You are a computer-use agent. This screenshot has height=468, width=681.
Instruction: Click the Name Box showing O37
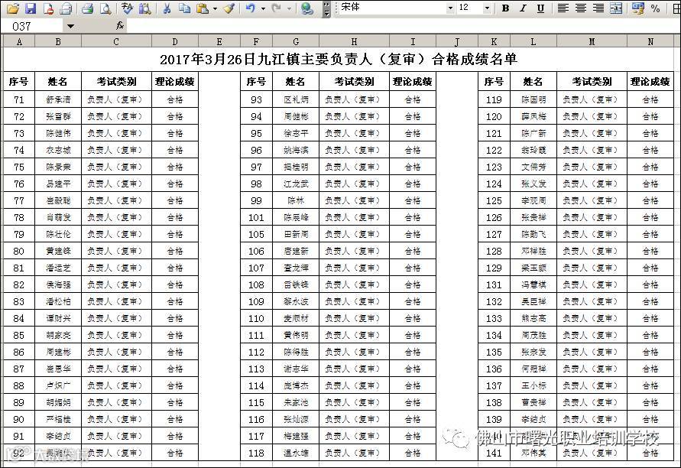(32, 27)
